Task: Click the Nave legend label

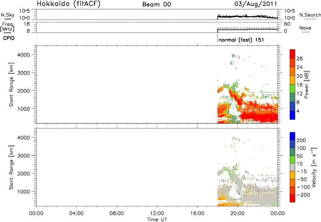Action: (305, 28)
